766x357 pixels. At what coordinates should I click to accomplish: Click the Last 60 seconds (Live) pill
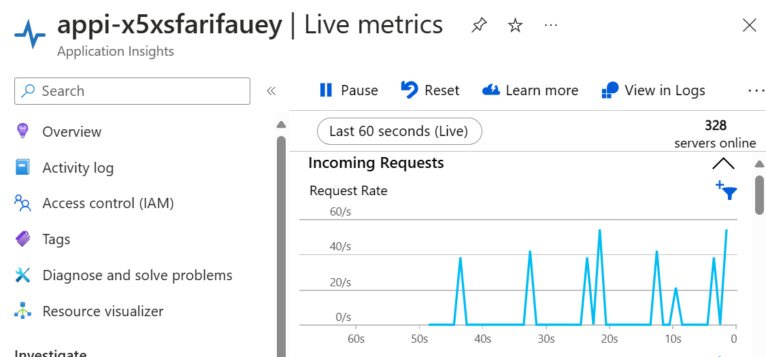coord(399,131)
